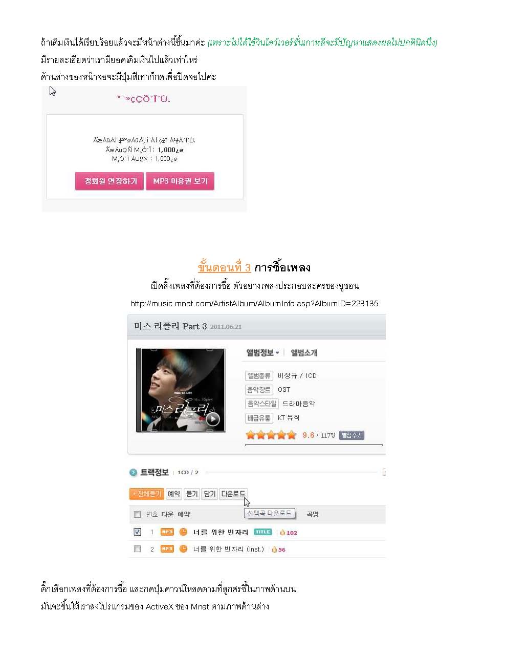This screenshot has width=505, height=654.
Task: Click MP3 download icon for track 1
Action: point(167,532)
